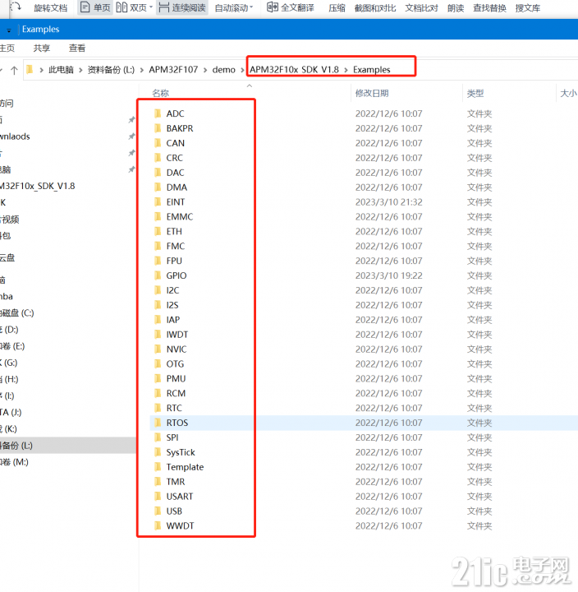This screenshot has height=592, width=578.
Task: Open (C:) drive in navigation pane
Action: point(17,313)
